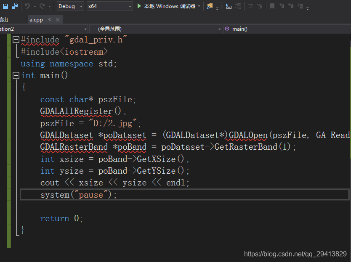Click the return 0 statement
This screenshot has height=262, width=351.
[61, 218]
